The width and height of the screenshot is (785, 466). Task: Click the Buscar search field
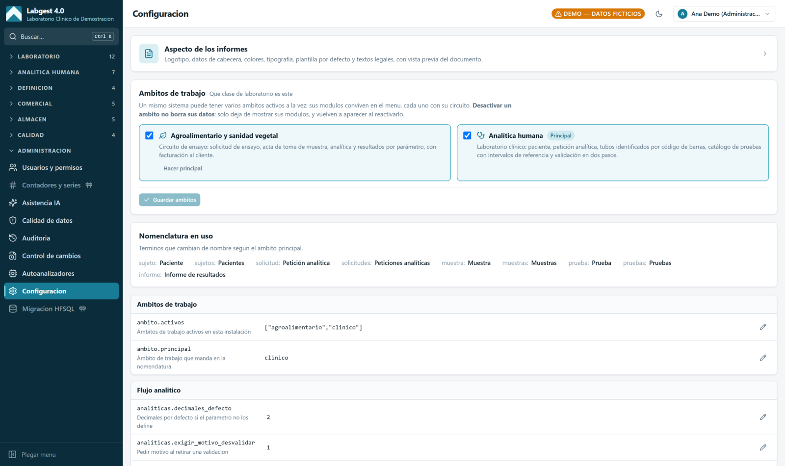pyautogui.click(x=61, y=36)
